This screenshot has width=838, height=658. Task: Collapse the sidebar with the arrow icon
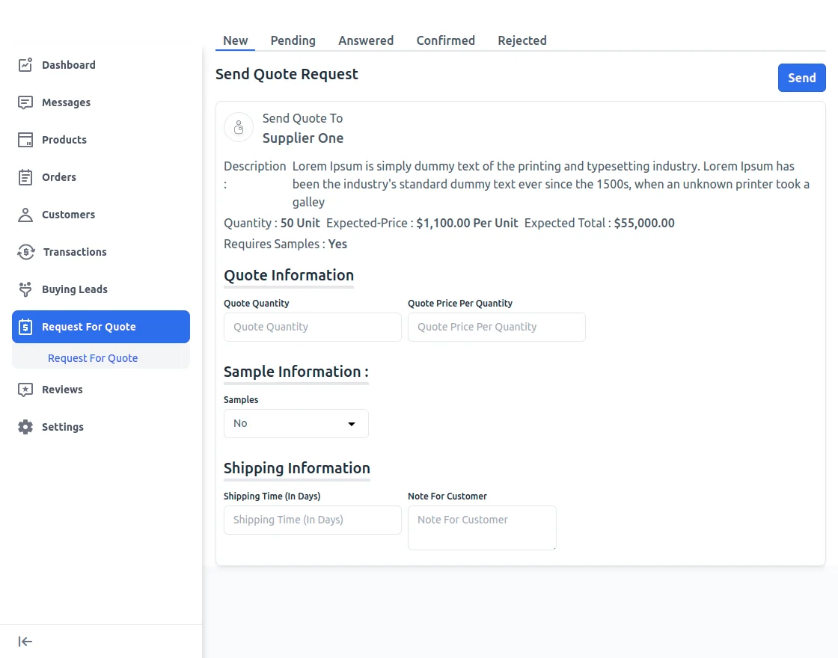pos(25,642)
